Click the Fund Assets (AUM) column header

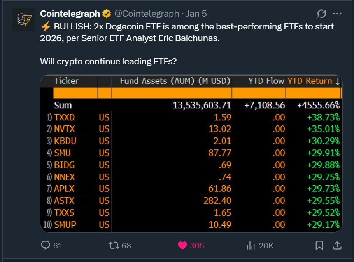(x=175, y=81)
